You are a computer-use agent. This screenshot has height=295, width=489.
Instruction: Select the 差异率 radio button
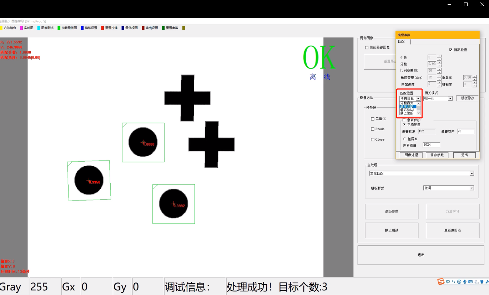[x=404, y=139]
